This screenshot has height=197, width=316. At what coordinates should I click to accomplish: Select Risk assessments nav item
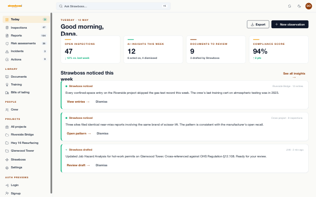26,43
